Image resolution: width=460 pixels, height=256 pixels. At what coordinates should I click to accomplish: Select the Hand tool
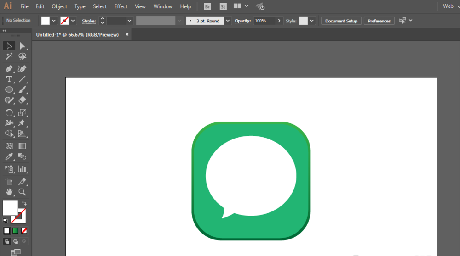tap(9, 192)
